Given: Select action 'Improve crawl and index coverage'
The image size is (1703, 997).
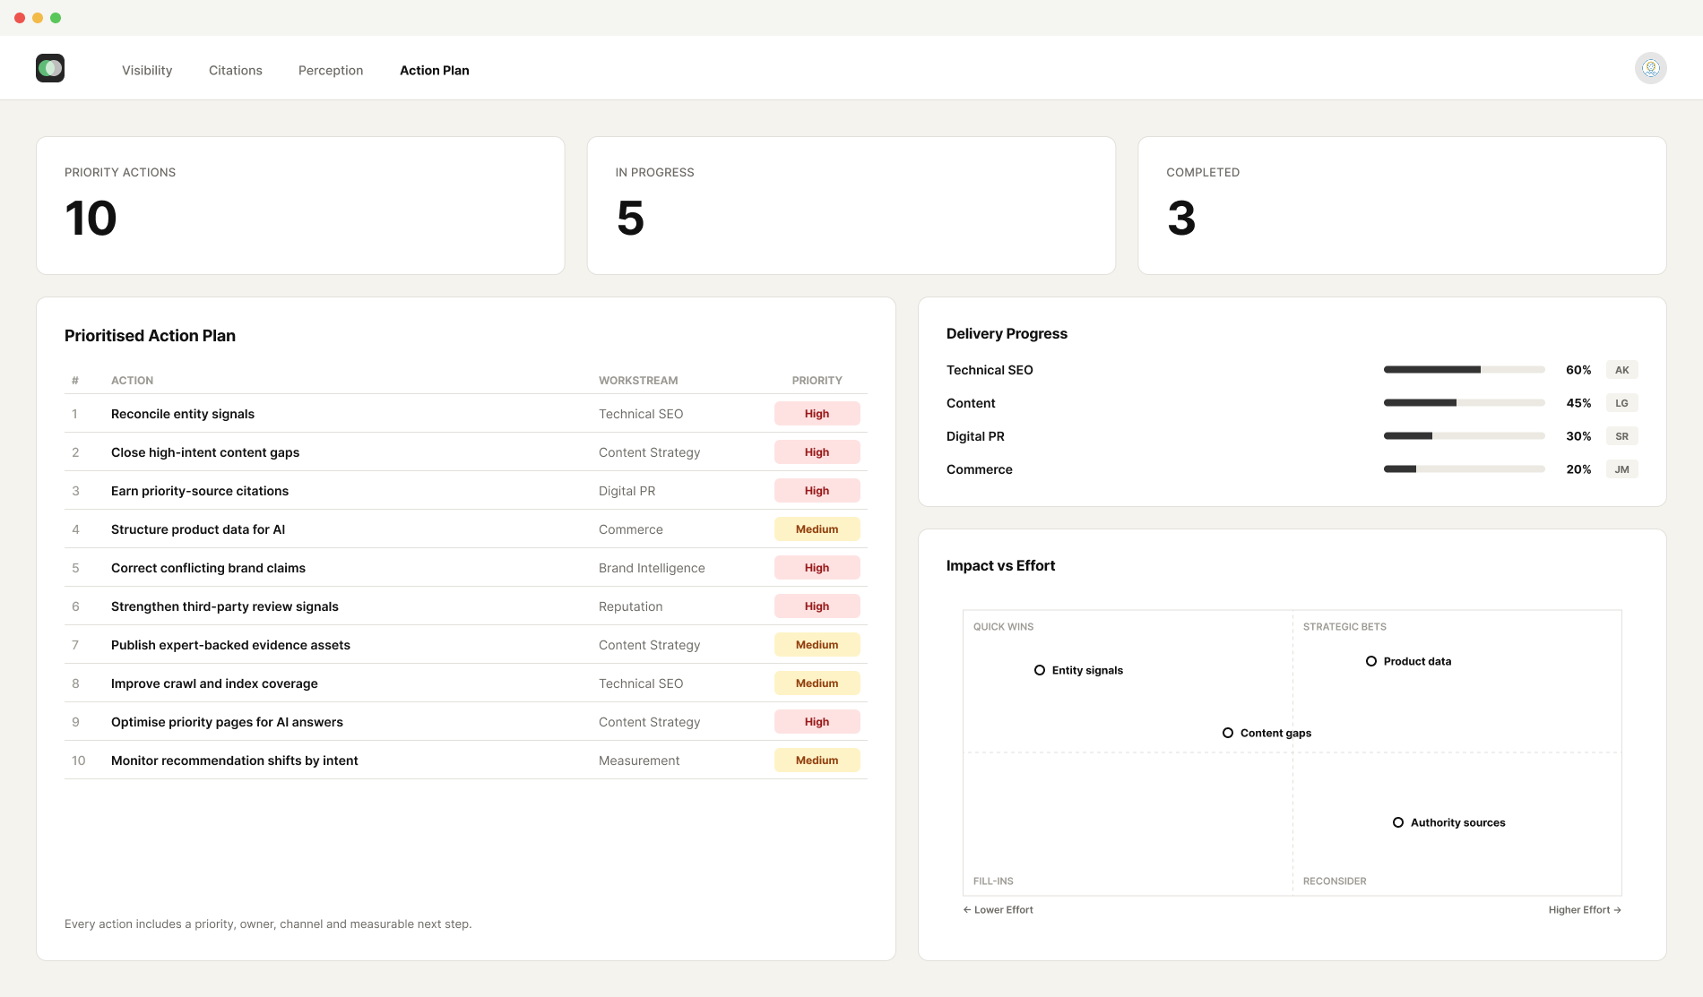Looking at the screenshot, I should pyautogui.click(x=214, y=683).
